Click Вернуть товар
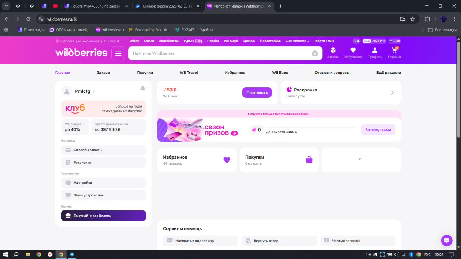461x259 pixels. (279, 241)
